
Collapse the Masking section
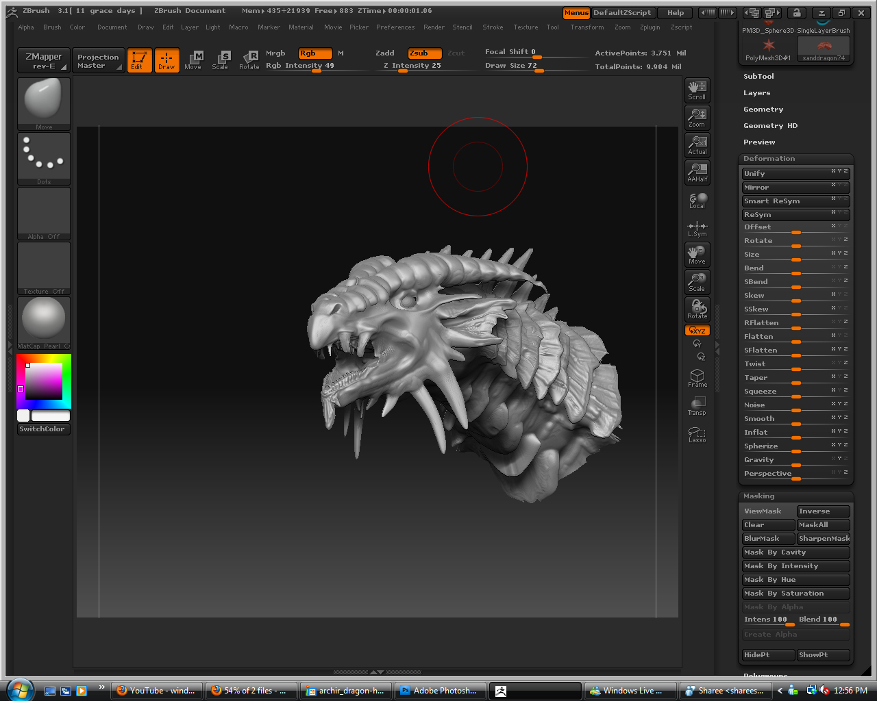tap(759, 496)
